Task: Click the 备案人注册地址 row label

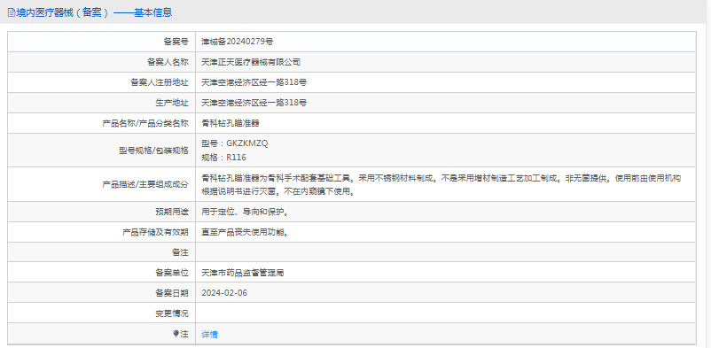Action: 160,82
